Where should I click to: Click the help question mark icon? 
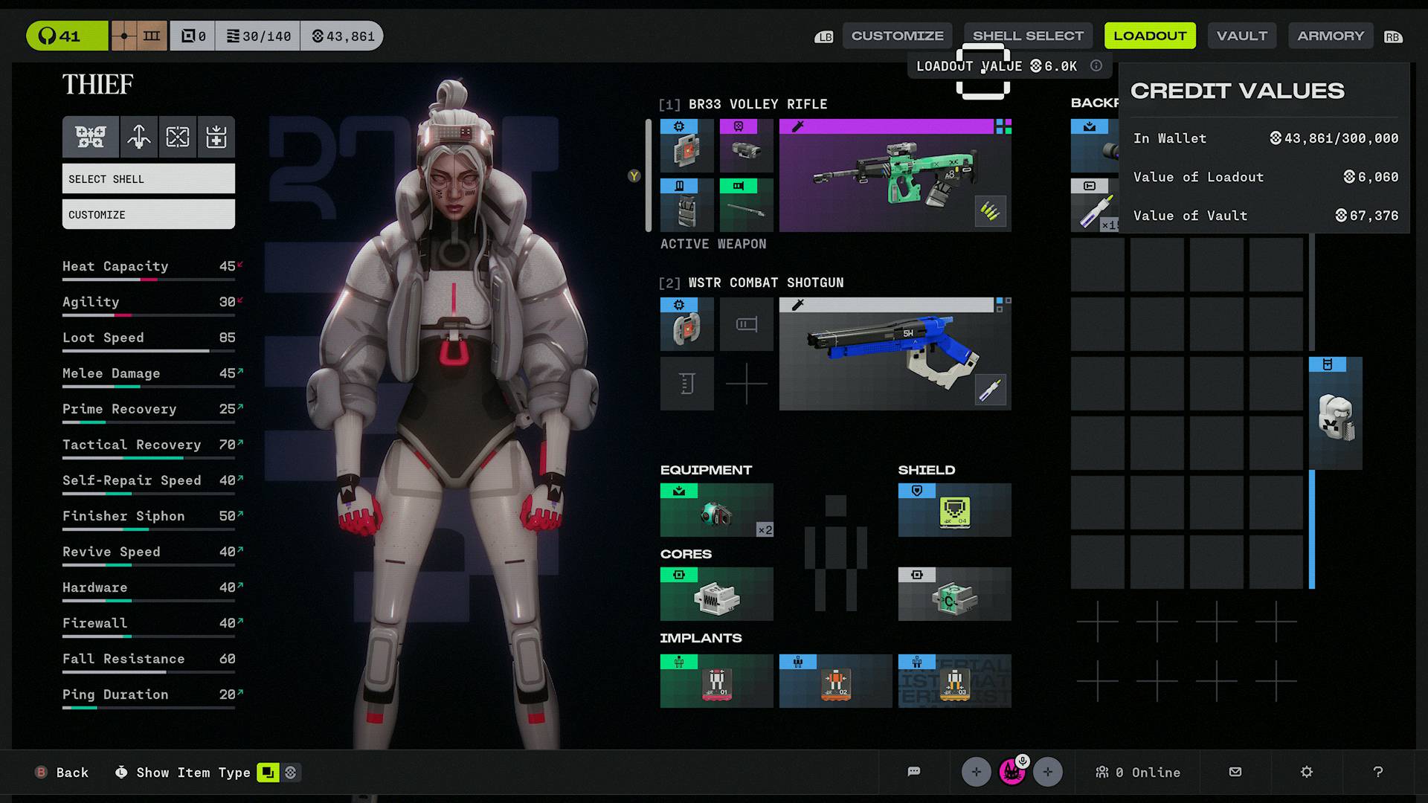coord(1376,772)
